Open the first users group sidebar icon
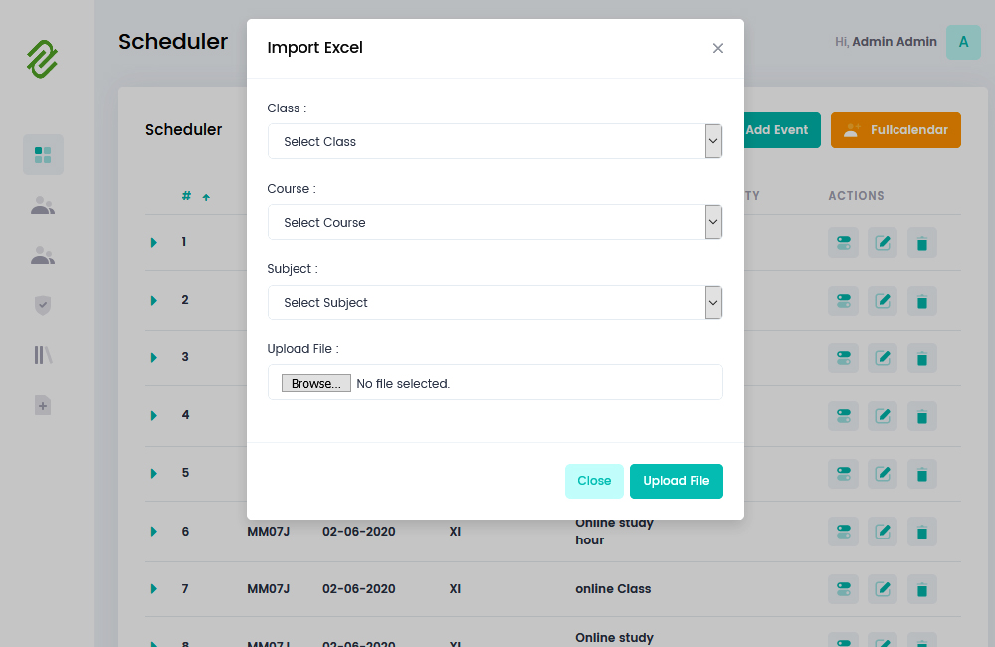The height and width of the screenshot is (647, 995). coord(43,206)
